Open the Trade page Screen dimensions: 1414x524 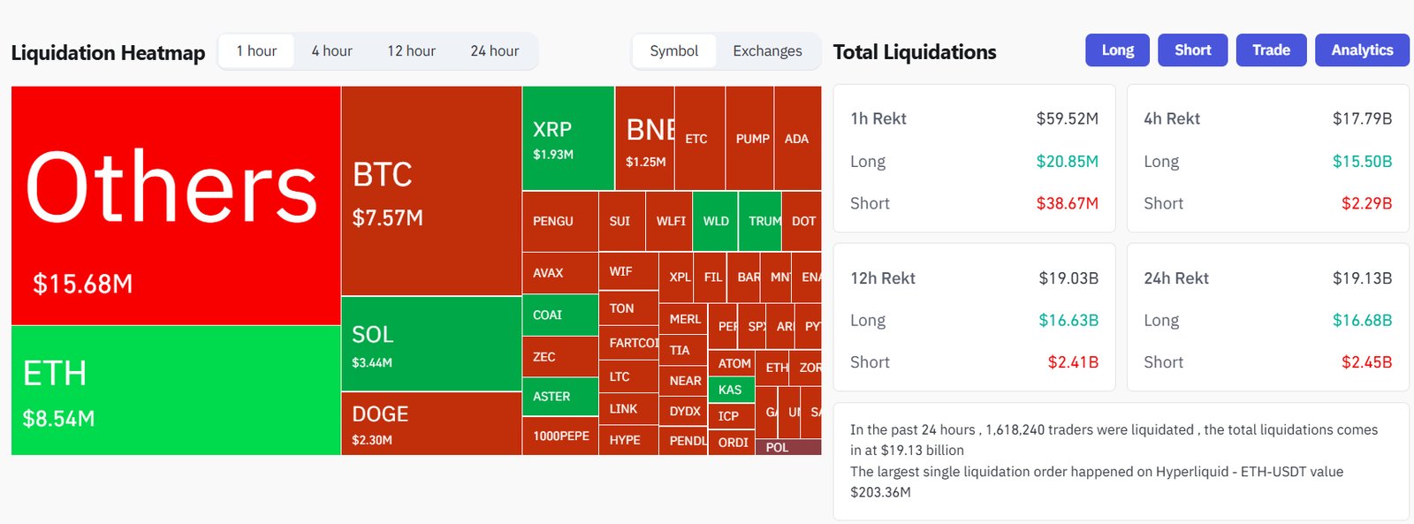pyautogui.click(x=1271, y=49)
